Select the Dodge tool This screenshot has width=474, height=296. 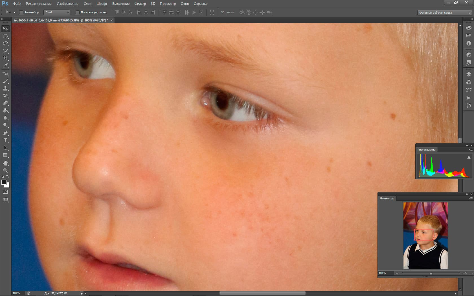pos(5,125)
